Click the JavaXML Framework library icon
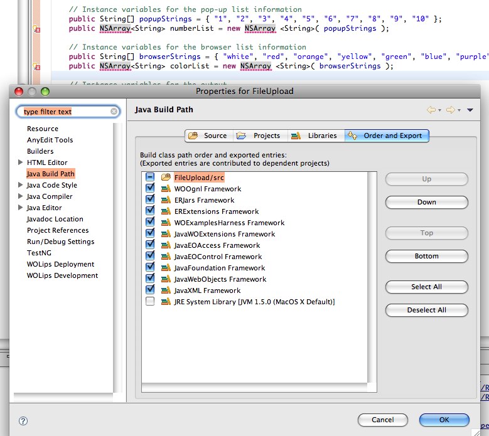The image size is (489, 436). pyautogui.click(x=166, y=290)
